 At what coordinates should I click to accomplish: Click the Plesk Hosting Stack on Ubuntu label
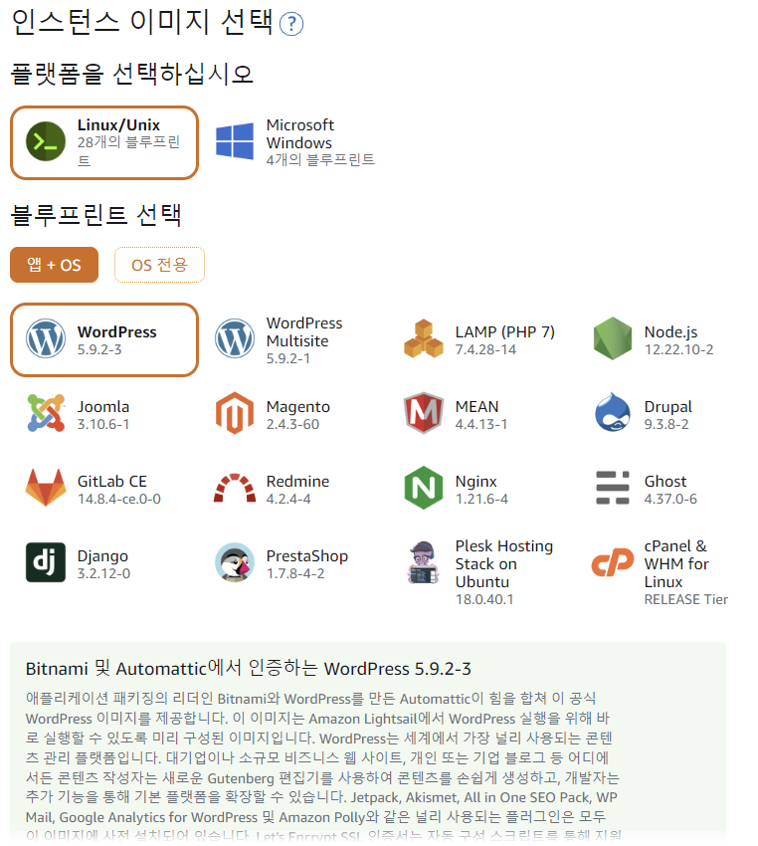pyautogui.click(x=503, y=563)
